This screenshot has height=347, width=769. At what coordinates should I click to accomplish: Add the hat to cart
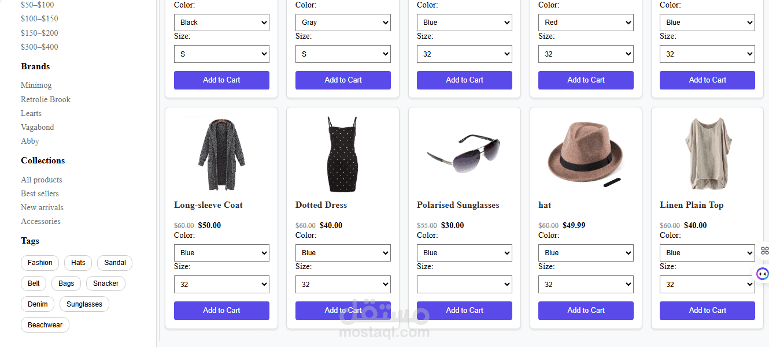click(586, 311)
